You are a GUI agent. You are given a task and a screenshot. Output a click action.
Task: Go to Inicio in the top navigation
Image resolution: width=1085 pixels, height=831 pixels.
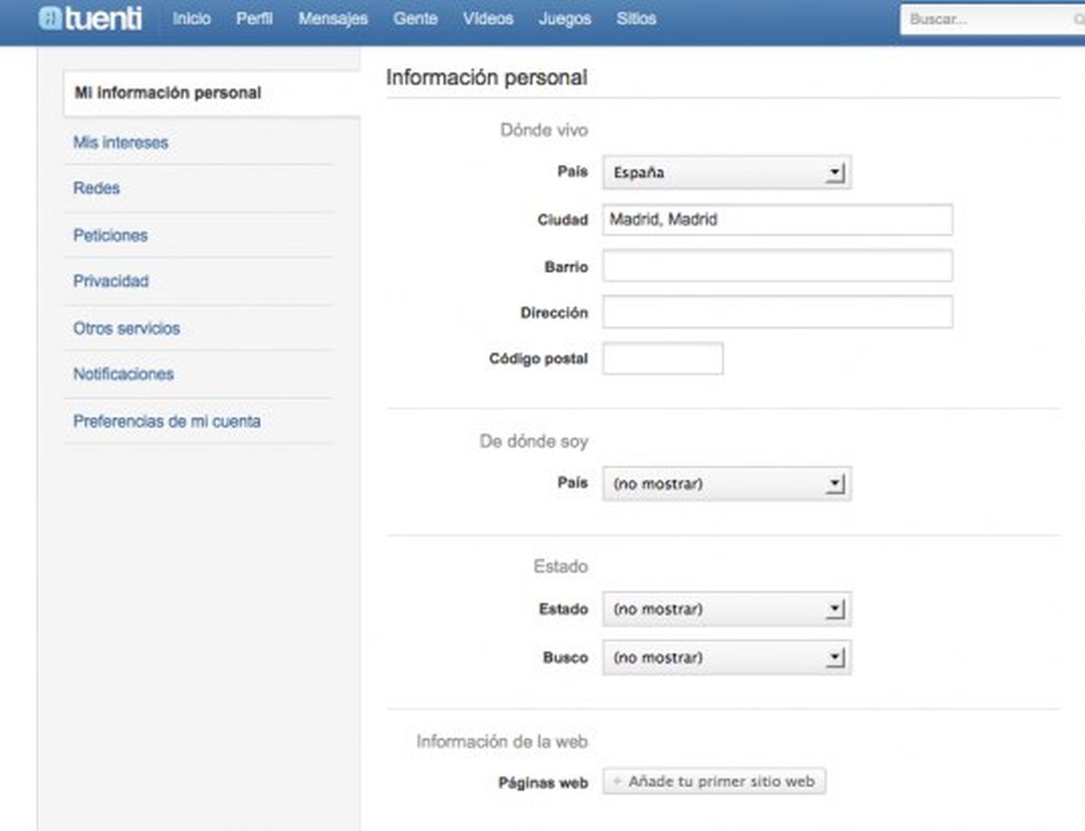[191, 19]
